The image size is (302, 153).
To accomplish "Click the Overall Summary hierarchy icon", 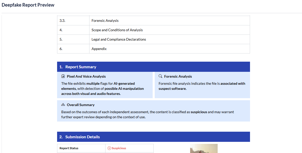I will [63, 105].
